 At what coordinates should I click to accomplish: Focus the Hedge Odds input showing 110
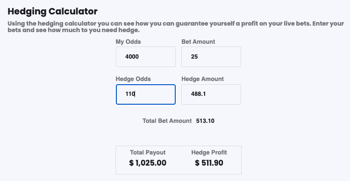(145, 94)
